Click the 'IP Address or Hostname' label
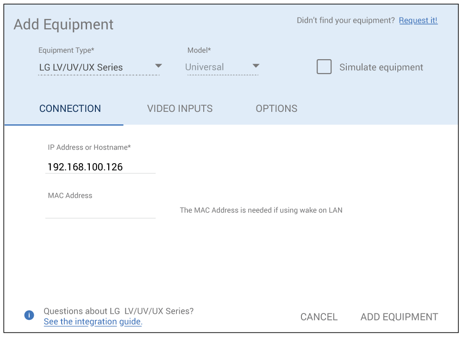 89,147
